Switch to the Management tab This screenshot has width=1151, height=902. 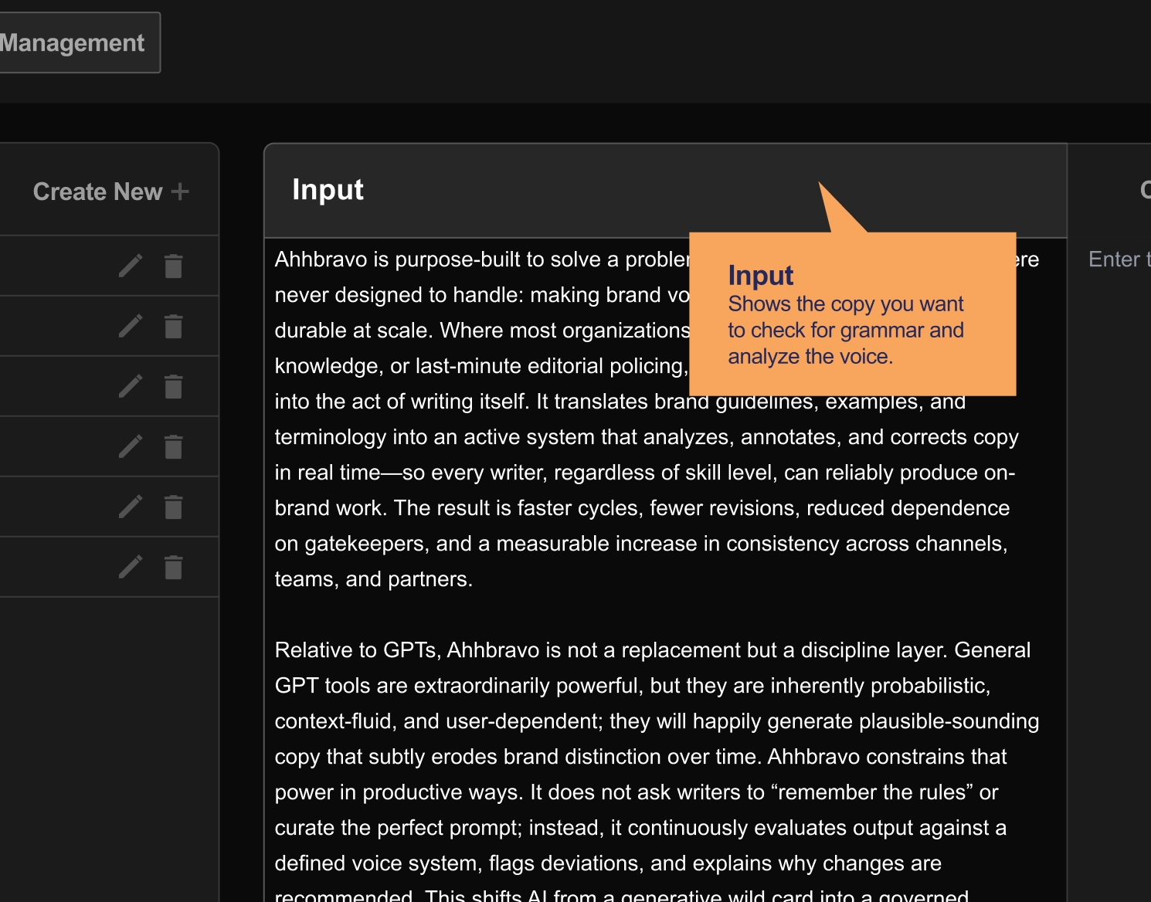[73, 42]
